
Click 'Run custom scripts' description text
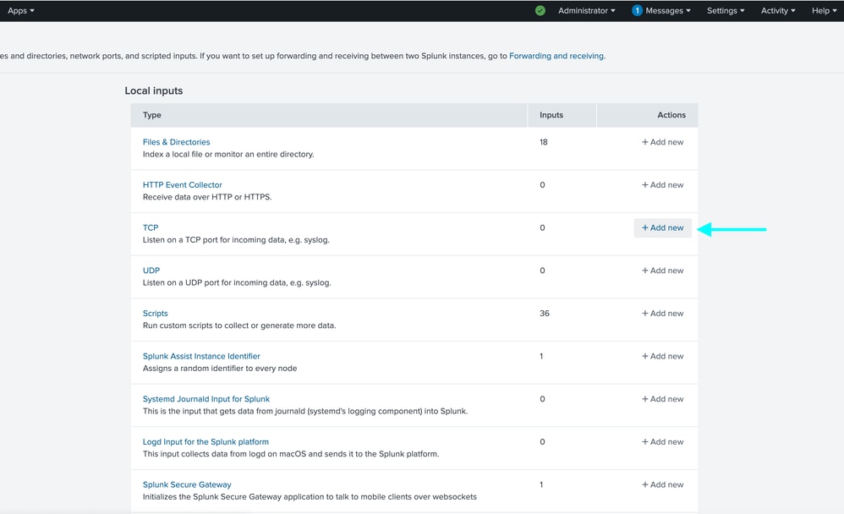239,325
